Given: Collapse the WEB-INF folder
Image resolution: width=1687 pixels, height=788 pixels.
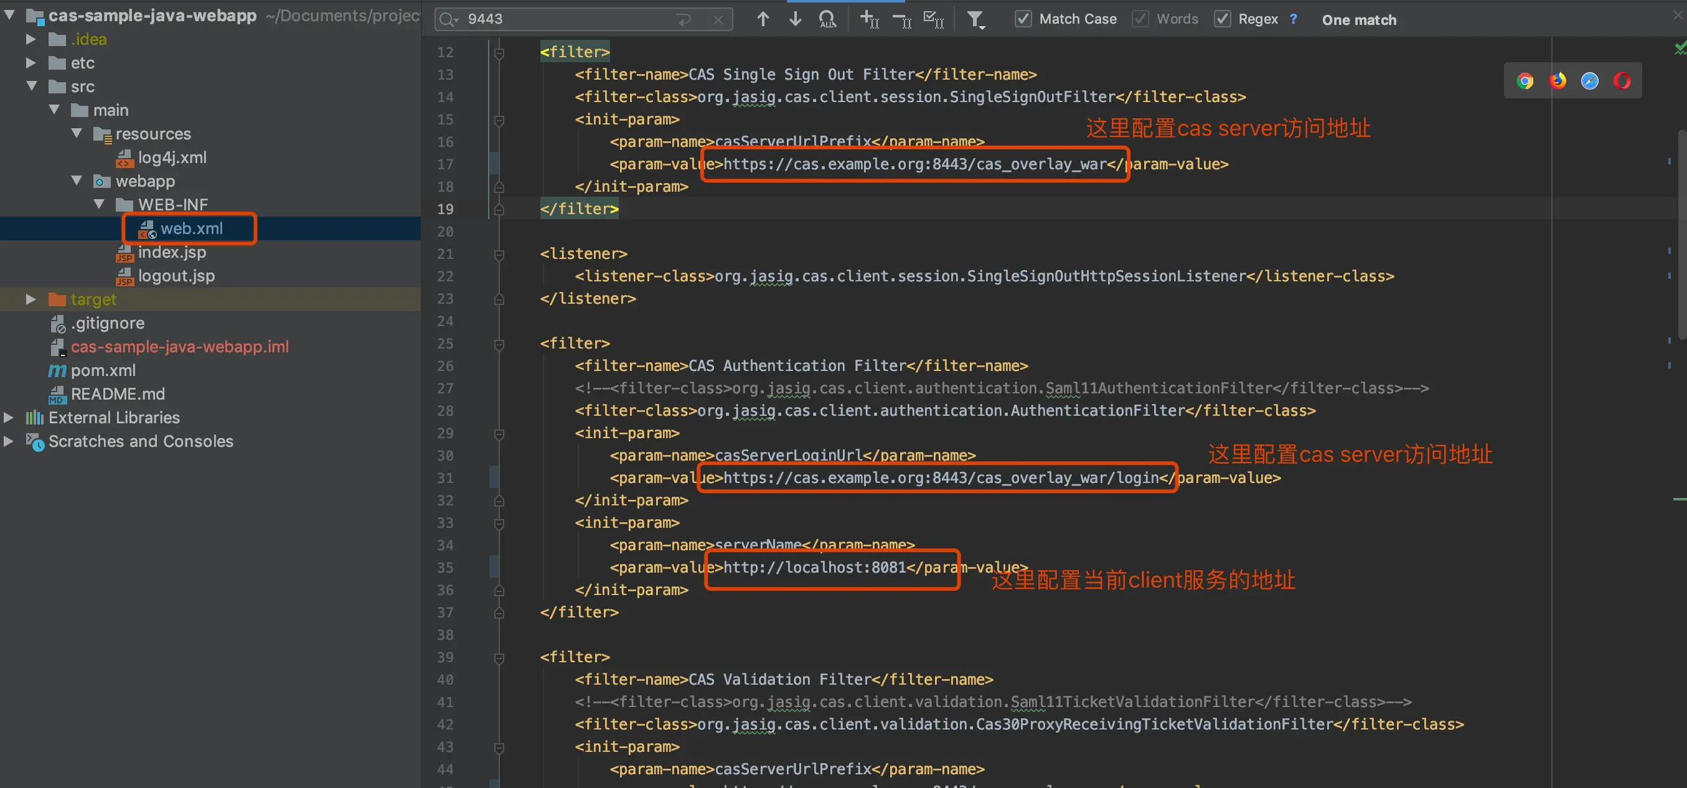Looking at the screenshot, I should click(x=99, y=204).
